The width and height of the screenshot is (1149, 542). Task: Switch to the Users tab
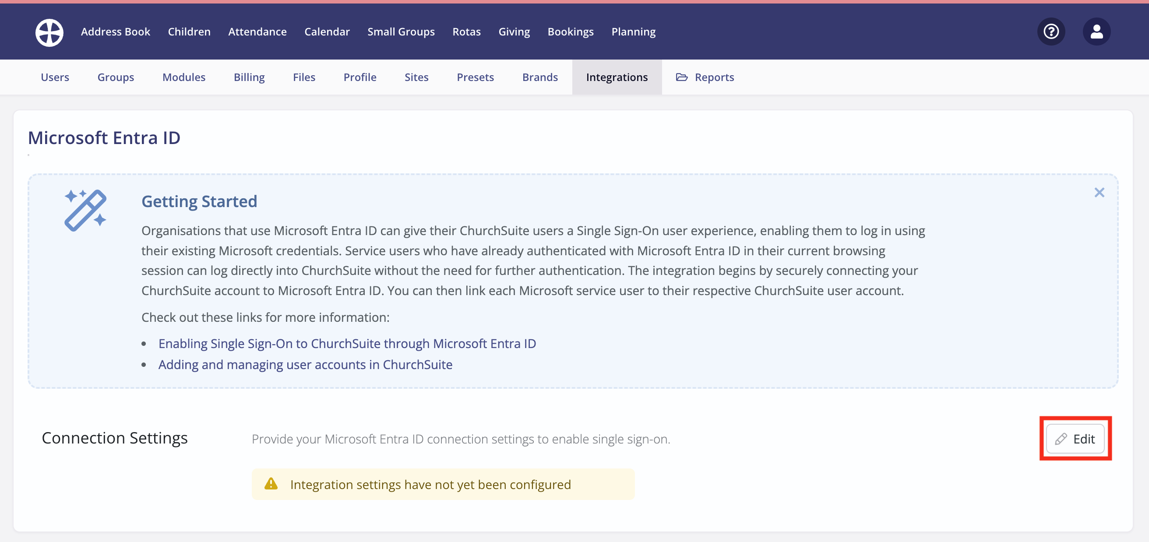tap(55, 77)
